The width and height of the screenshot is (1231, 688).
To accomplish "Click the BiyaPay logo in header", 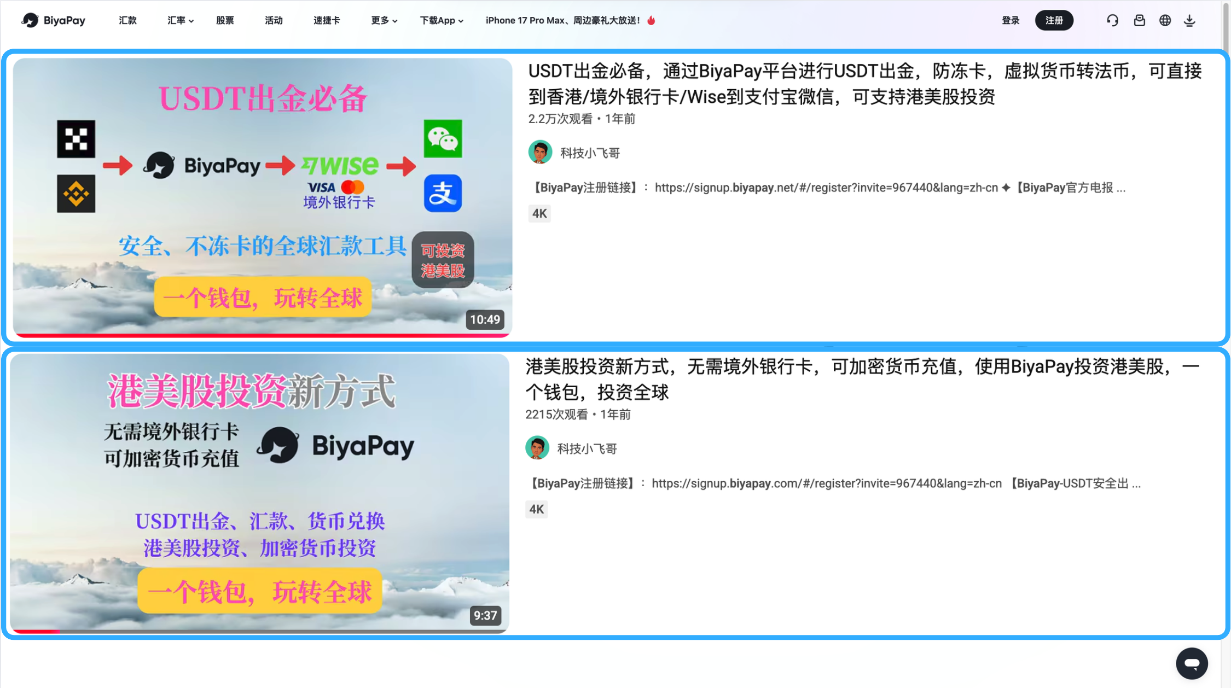I will click(53, 20).
